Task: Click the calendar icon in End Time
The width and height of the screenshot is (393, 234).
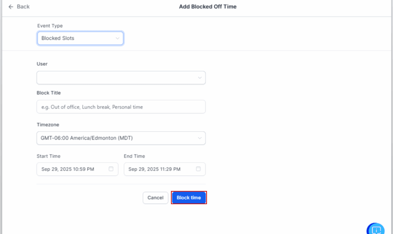Action: click(198, 169)
